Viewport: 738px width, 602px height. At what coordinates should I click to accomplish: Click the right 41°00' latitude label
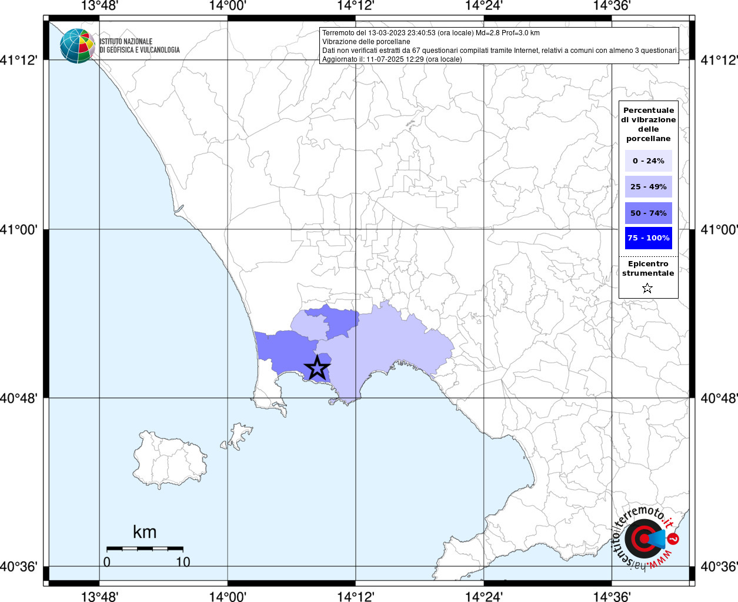pyautogui.click(x=719, y=229)
